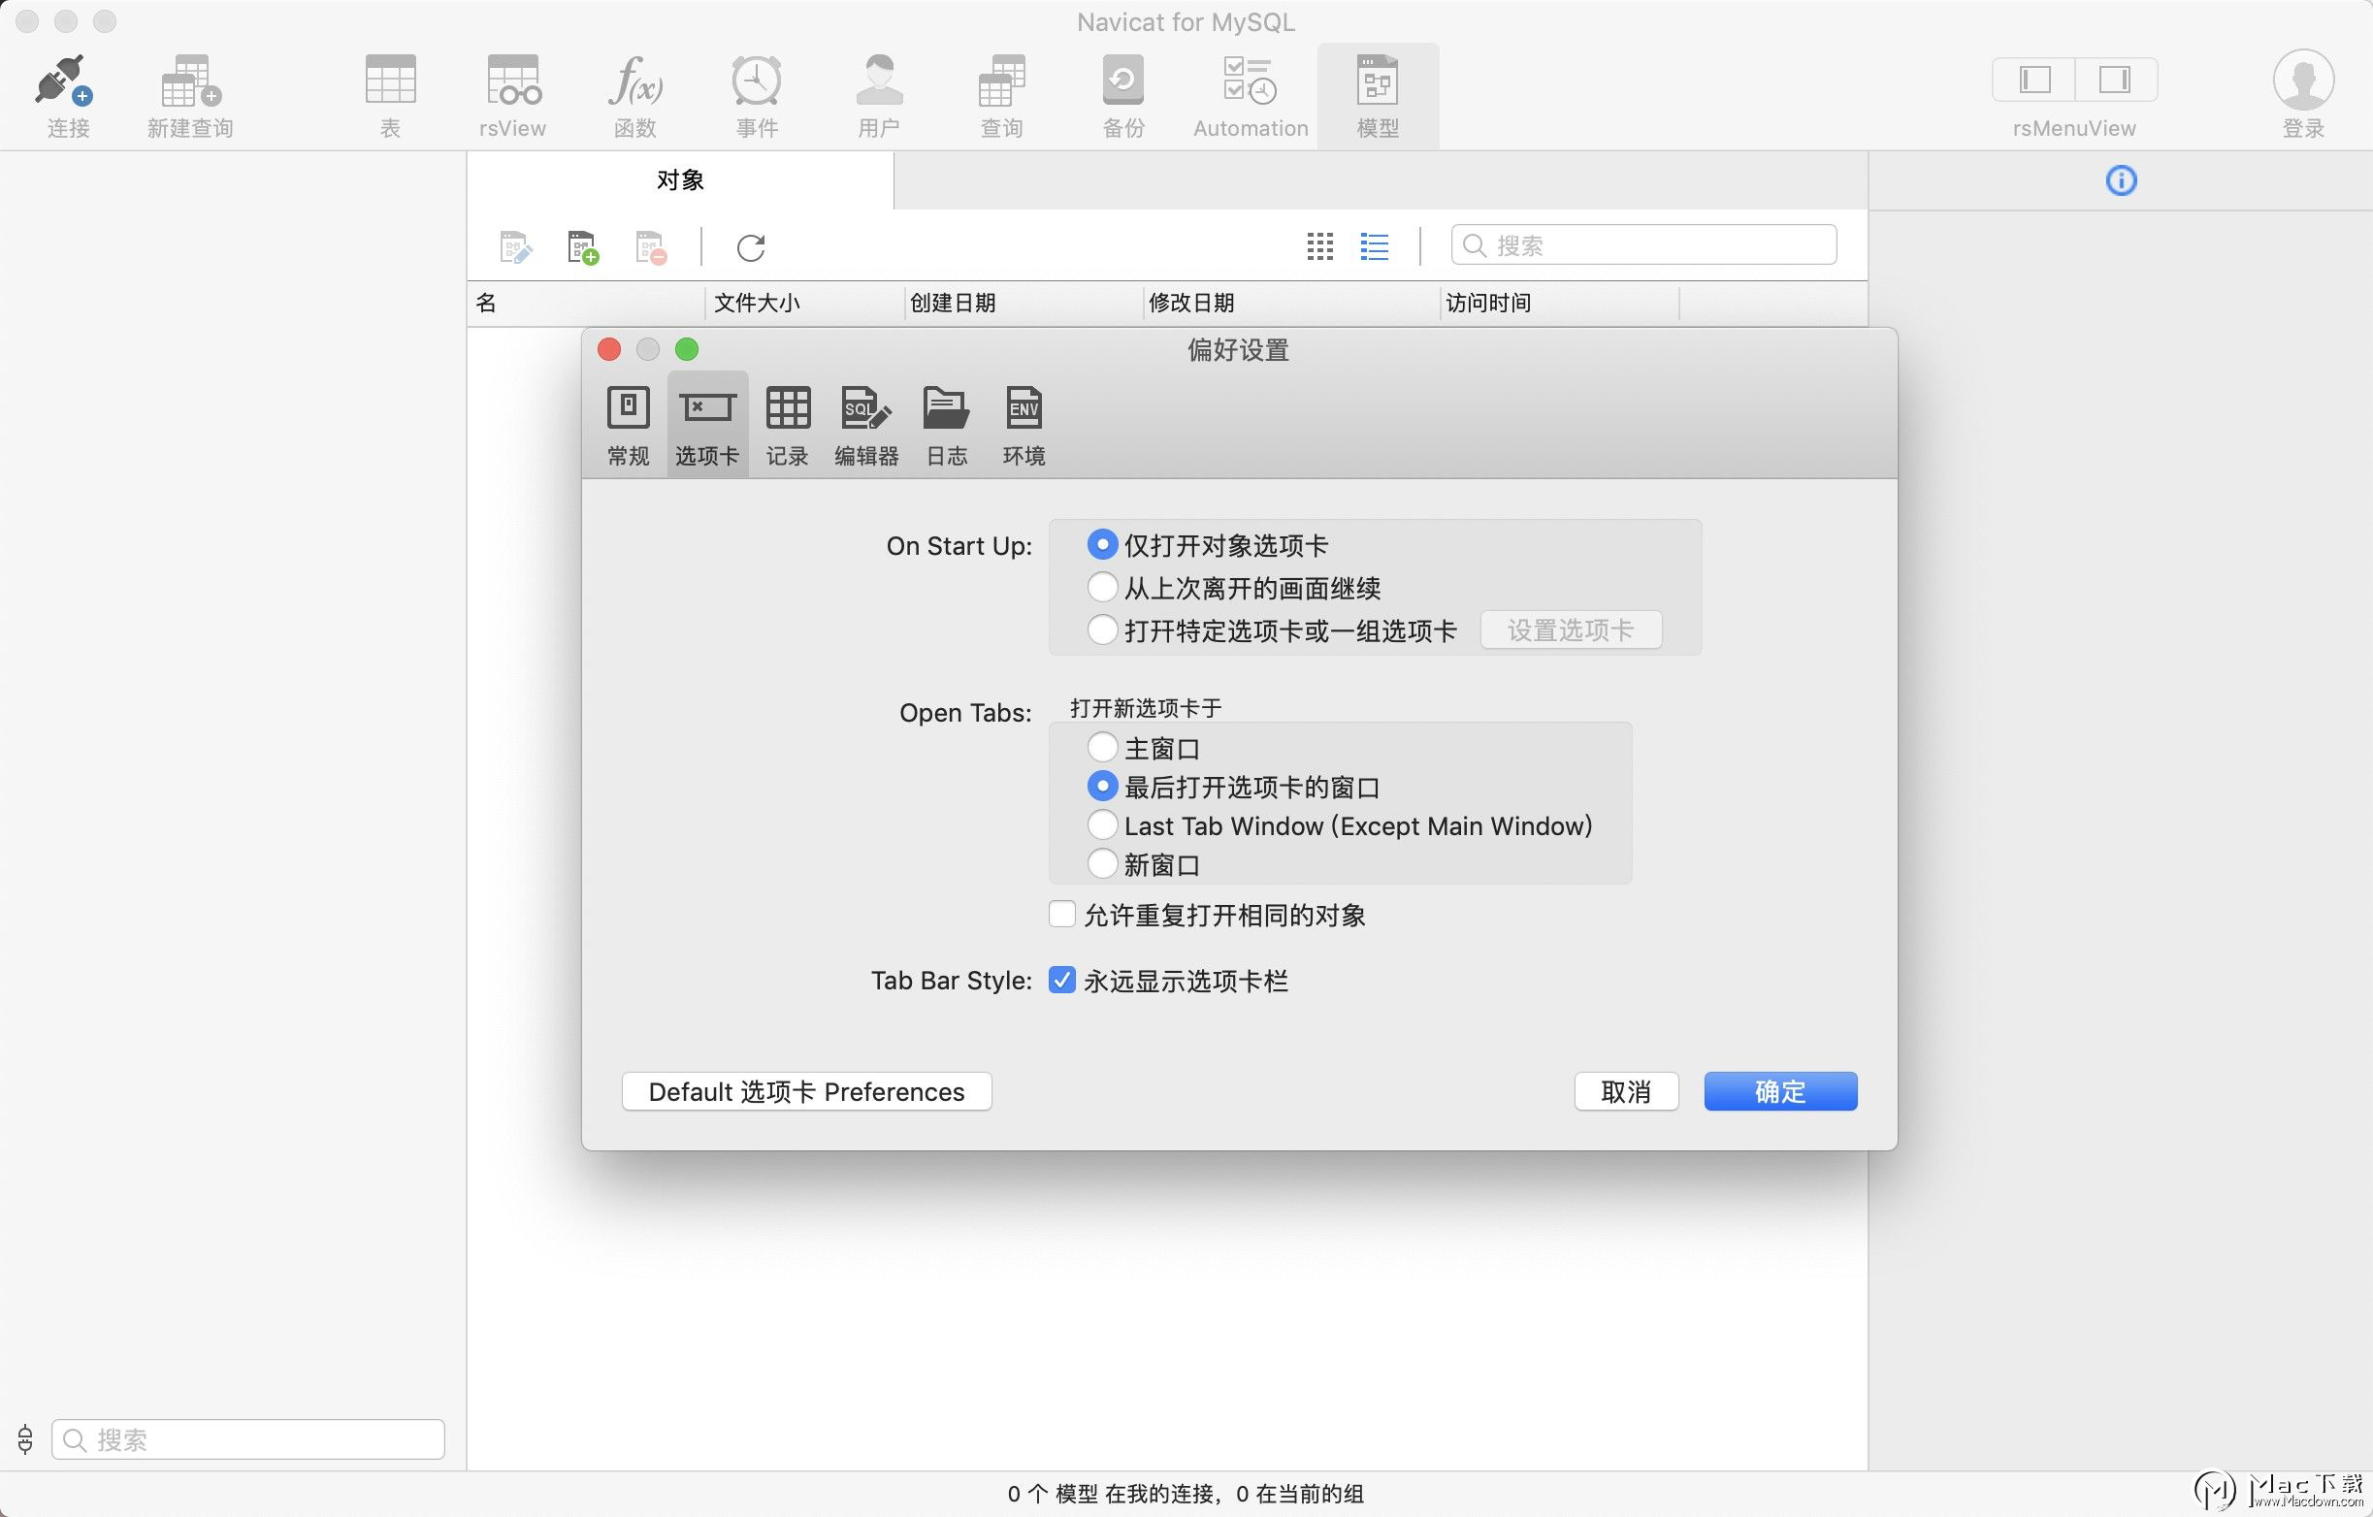
Task: Open the rsView icon in the main toolbar
Action: [x=512, y=80]
